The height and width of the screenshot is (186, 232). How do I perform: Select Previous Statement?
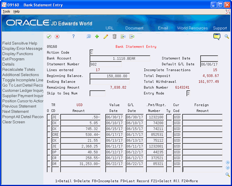point(19,106)
